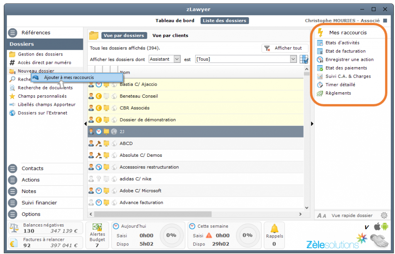Screen dimensions: 395x254
Task: Open the Alertes Budget icon
Action: 97,228
